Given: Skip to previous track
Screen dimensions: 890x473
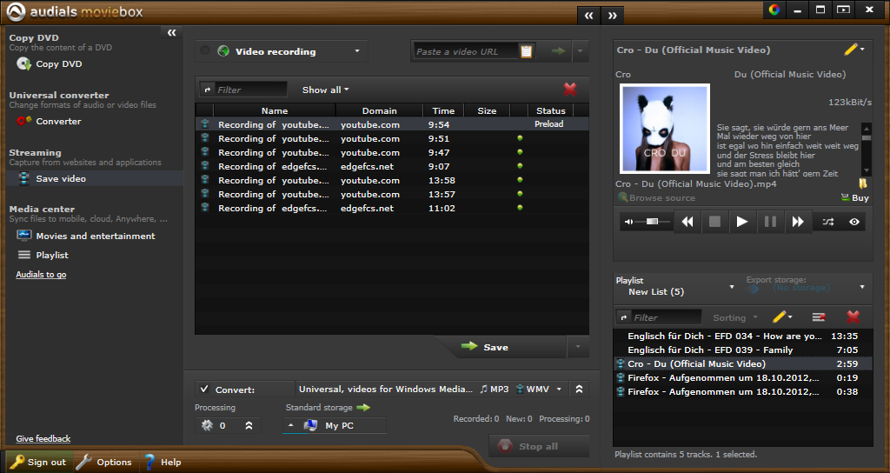Looking at the screenshot, I should pos(687,222).
